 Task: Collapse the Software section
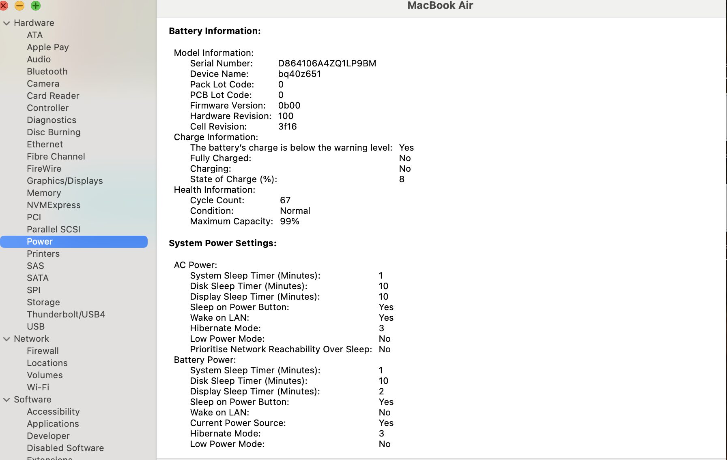(x=6, y=400)
